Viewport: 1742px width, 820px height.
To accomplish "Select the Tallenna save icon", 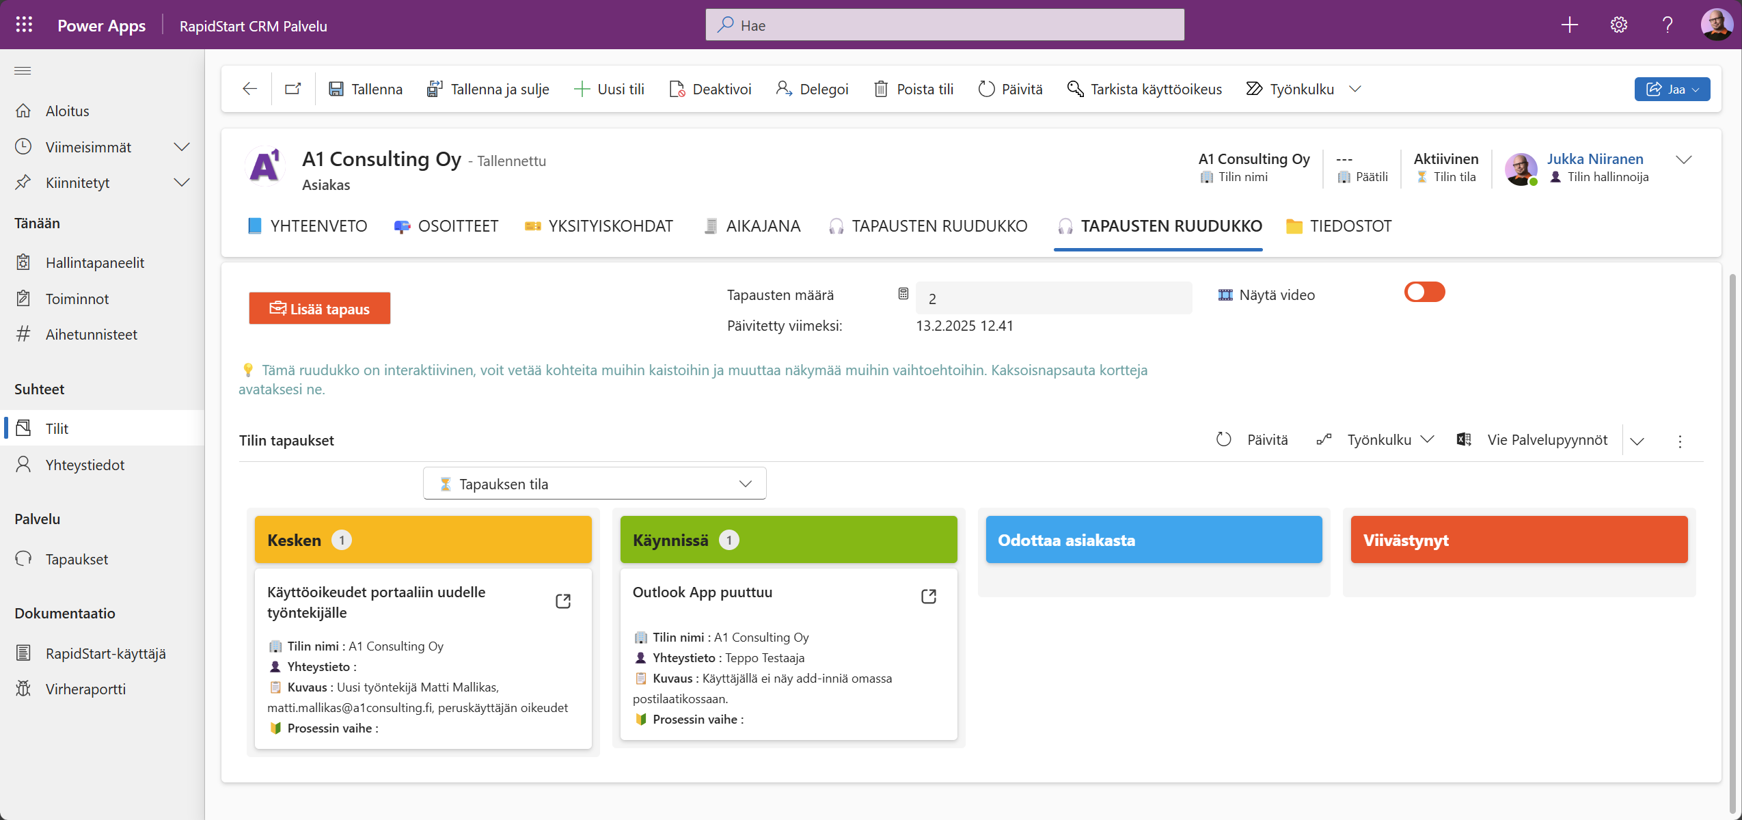I will click(x=336, y=88).
